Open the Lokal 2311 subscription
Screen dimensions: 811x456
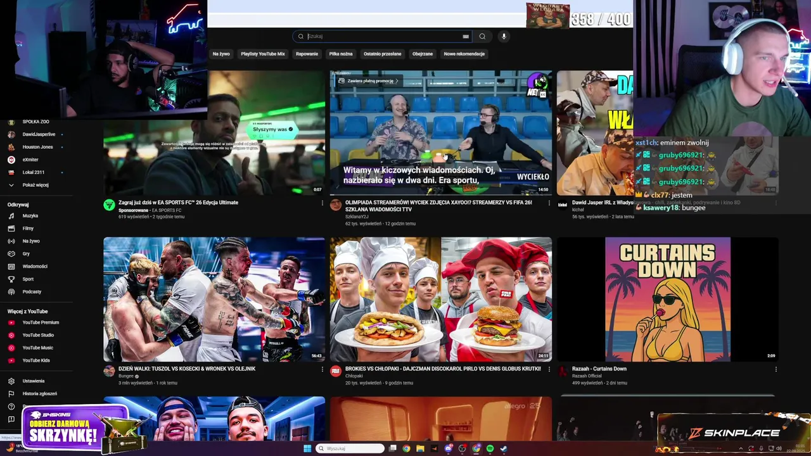pos(35,172)
